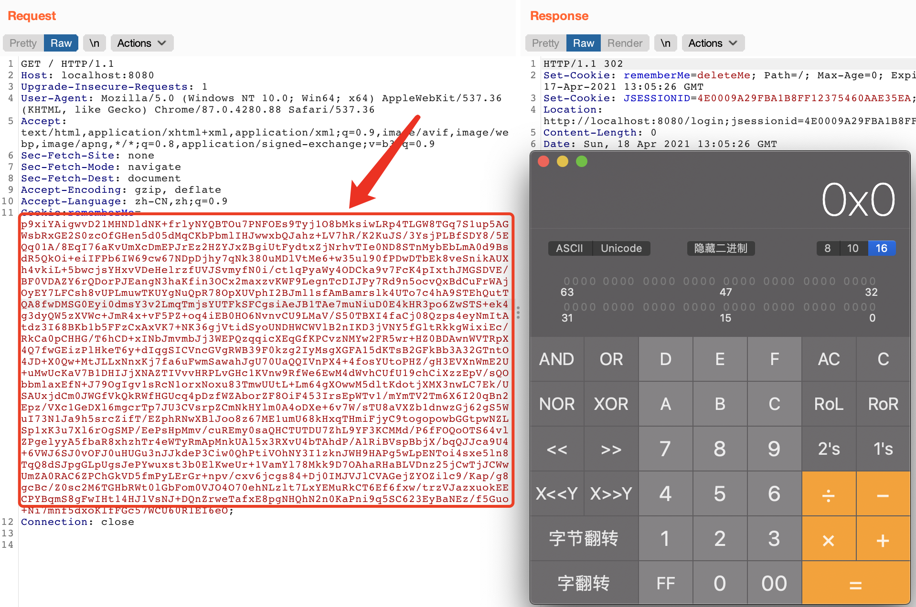Image resolution: width=916 pixels, height=607 pixels.
Task: Toggle \n display in Response panel
Action: coord(665,43)
